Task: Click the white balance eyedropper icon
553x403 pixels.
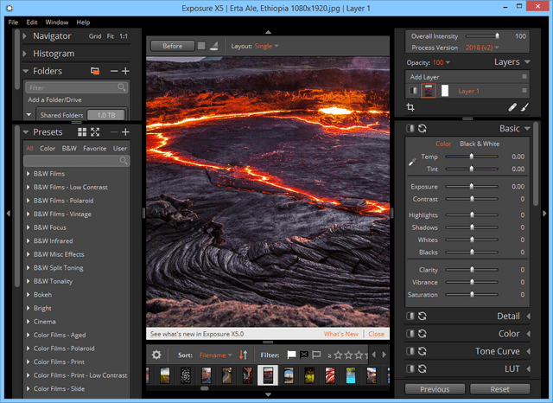Action: click(411, 163)
